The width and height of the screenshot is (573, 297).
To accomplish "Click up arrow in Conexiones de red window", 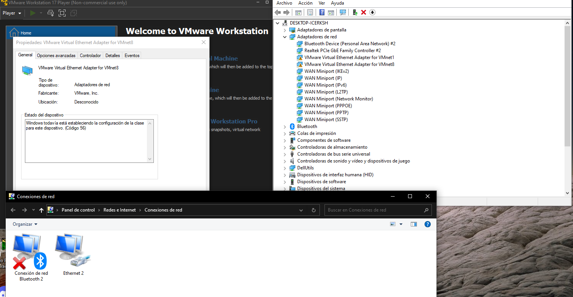I will pos(41,210).
